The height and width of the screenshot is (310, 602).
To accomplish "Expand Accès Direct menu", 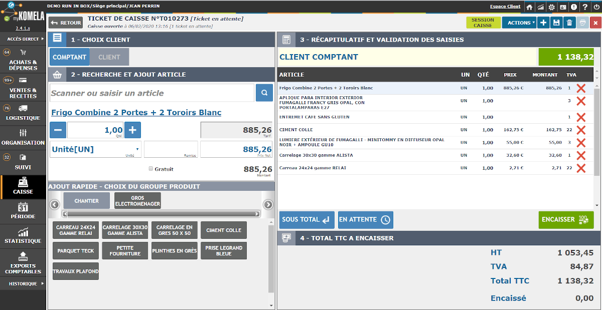I will click(23, 39).
